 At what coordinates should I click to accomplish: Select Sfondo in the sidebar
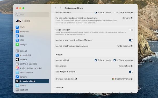pyautogui.click(x=32, y=85)
